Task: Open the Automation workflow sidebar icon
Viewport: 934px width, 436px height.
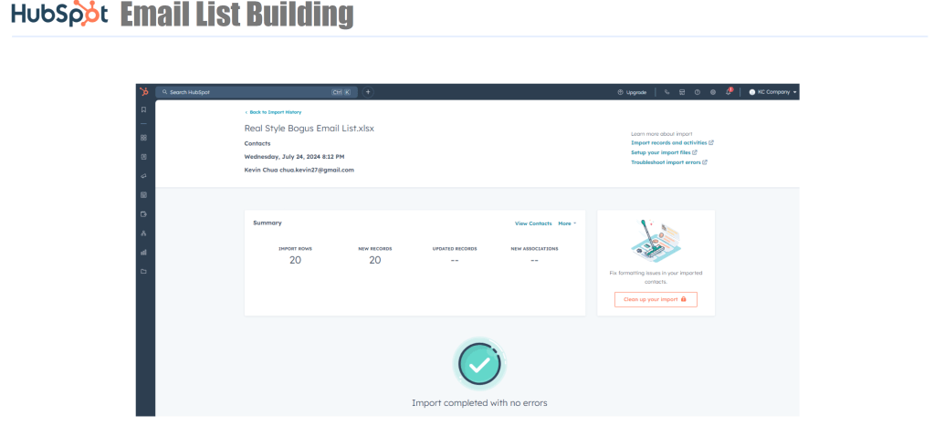Action: (143, 234)
